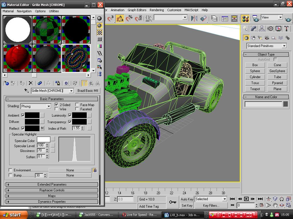Viewport: 293px width, 219px height.
Task: Click the Put to Library icon
Action: click(x=58, y=83)
